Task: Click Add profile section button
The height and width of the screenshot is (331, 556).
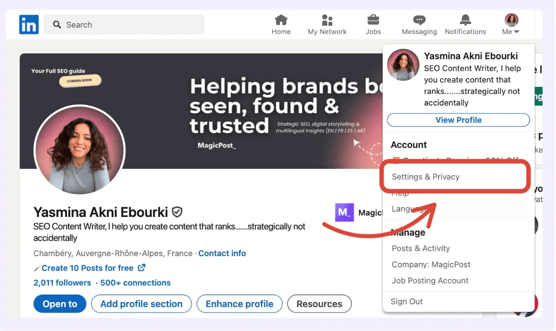Action: 142,304
